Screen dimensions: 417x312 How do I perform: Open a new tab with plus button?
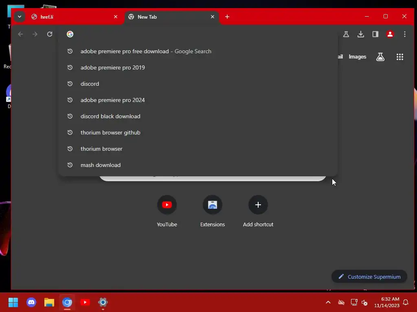[227, 17]
